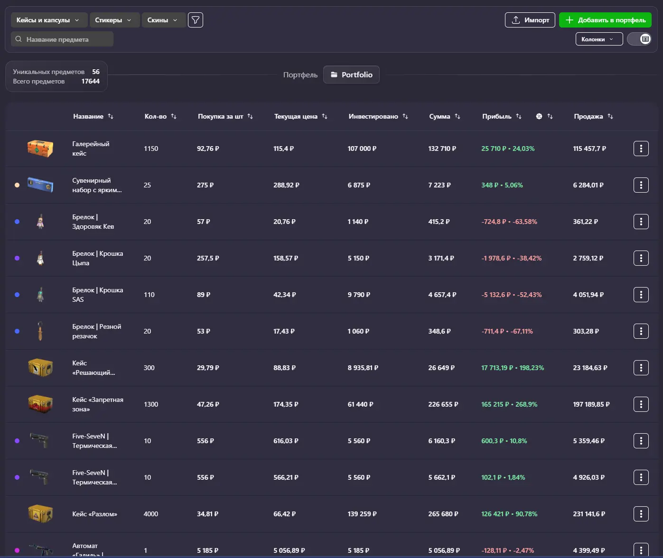Click the Импорт button
663x558 pixels.
[x=530, y=20]
